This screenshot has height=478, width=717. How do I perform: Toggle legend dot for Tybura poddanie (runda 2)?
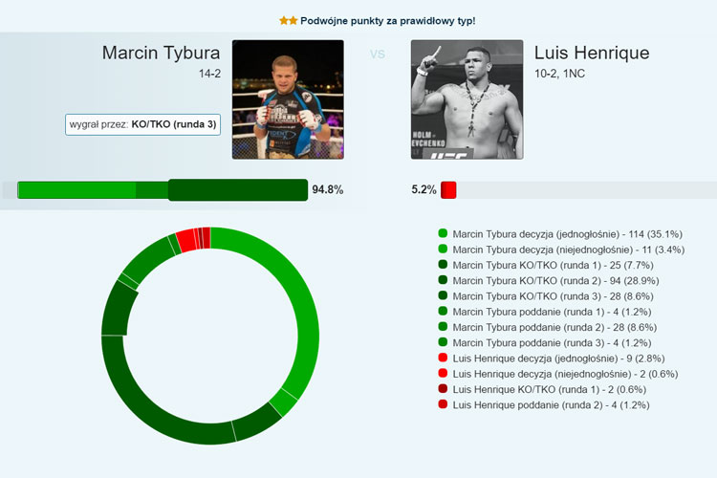point(443,327)
